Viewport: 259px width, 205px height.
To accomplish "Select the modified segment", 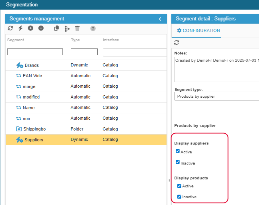I will (31, 97).
